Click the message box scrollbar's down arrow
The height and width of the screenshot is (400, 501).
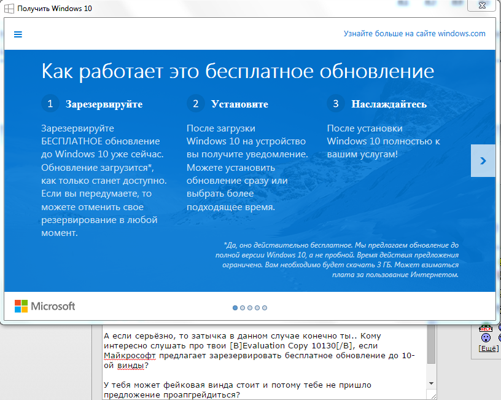(x=432, y=383)
